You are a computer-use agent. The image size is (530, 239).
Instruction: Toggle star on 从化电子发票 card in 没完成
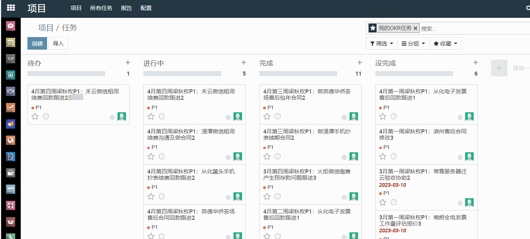tap(383, 117)
